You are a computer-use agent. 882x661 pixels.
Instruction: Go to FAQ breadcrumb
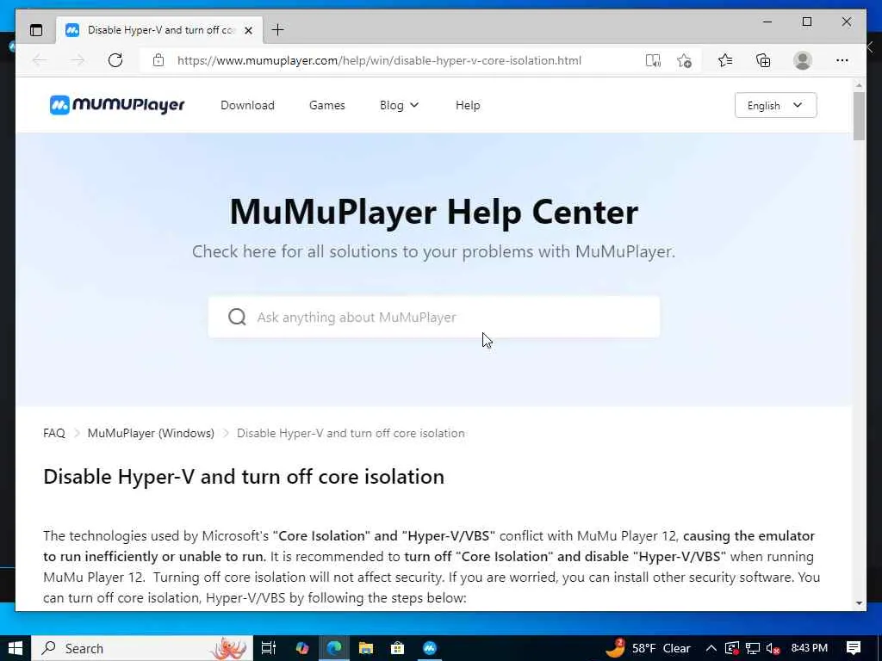click(54, 434)
